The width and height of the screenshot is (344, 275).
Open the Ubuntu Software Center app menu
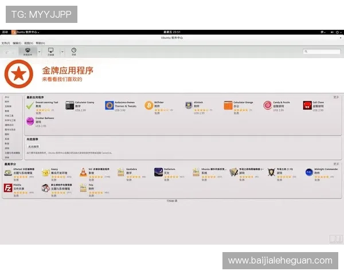click(25, 32)
